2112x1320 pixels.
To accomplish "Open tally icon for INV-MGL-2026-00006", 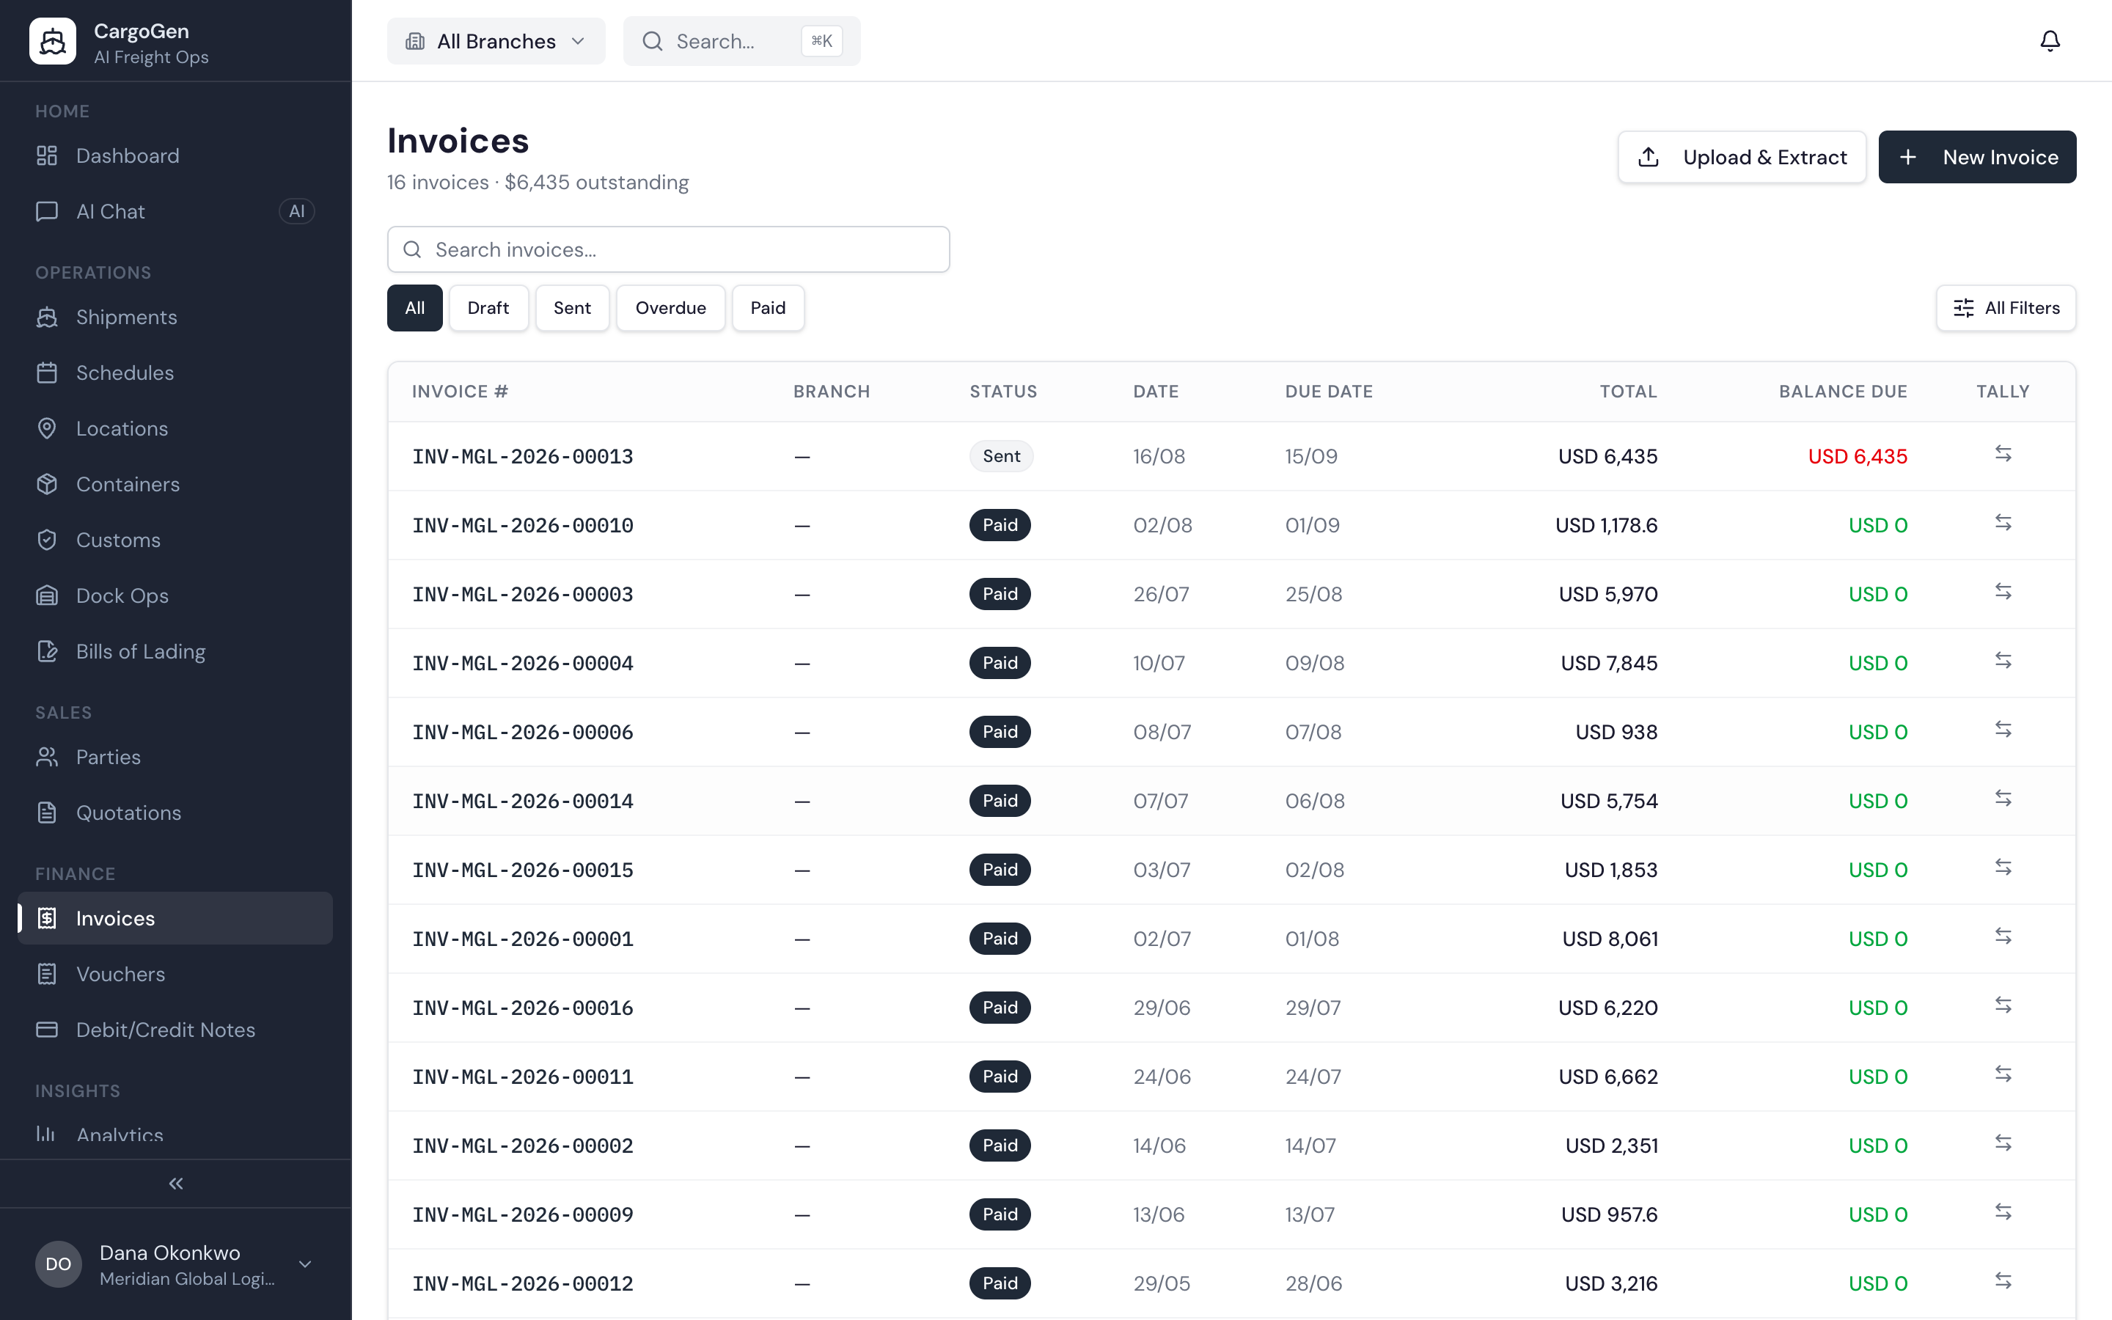I will point(2003,730).
